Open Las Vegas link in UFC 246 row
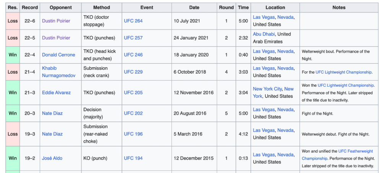The image size is (382, 173). tap(264, 51)
